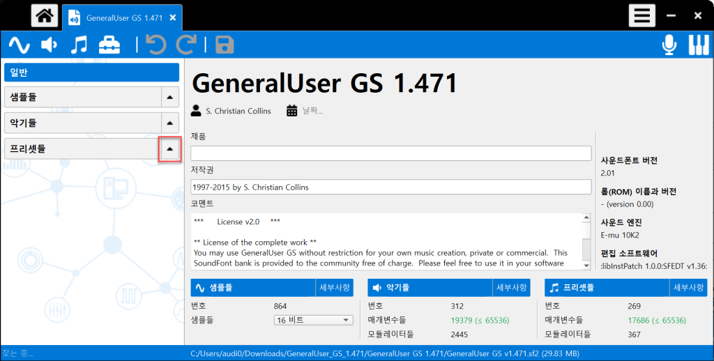The image size is (714, 361).
Task: Click the 프리셋들 summary panel header
Action: 607,288
